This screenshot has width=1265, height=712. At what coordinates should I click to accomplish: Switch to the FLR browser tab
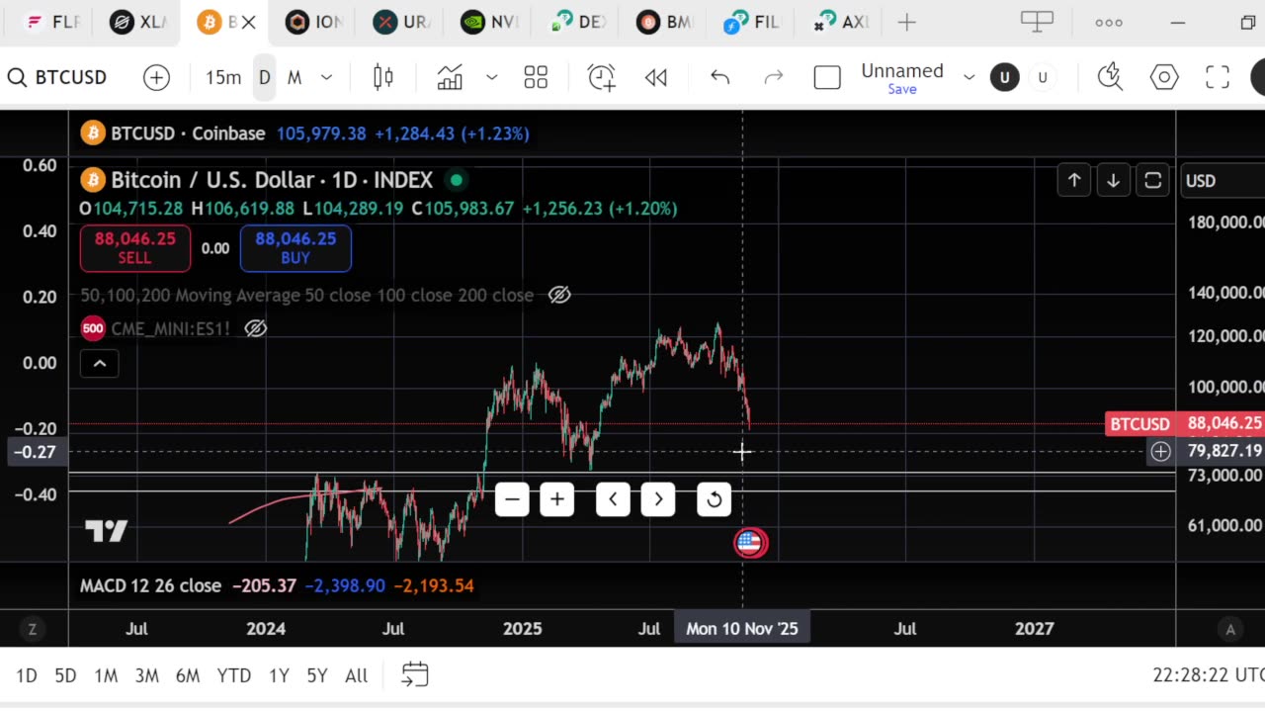coord(53,22)
